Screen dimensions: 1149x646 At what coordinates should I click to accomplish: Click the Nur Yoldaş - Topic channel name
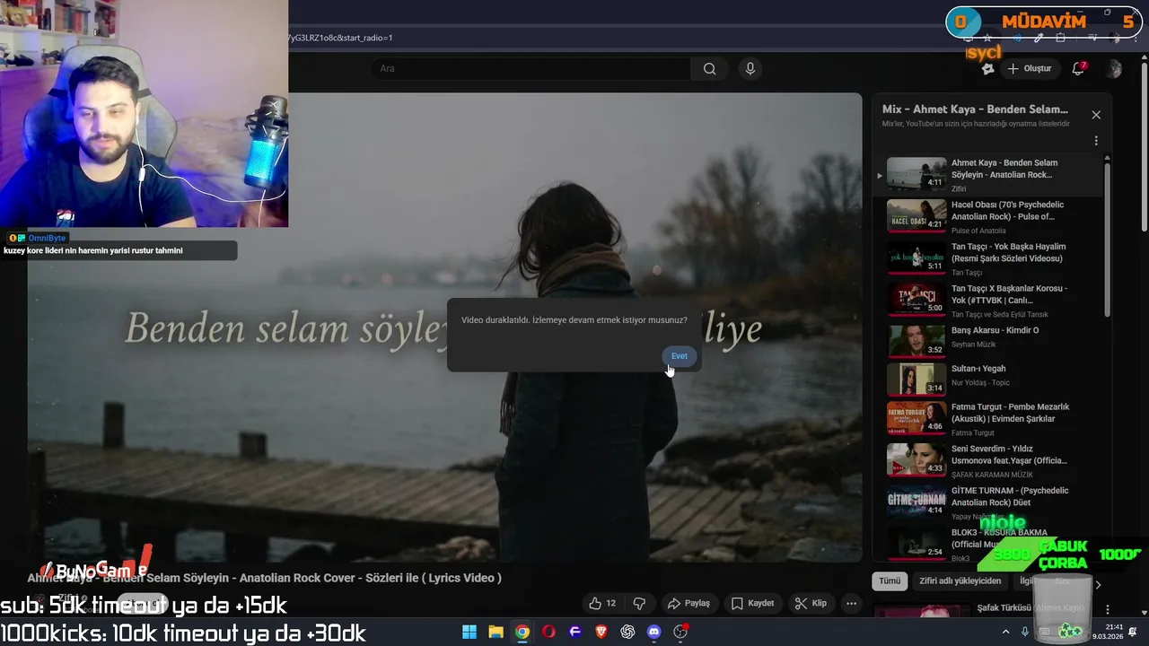coord(980,383)
